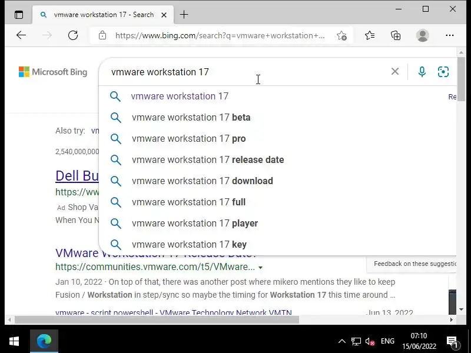The height and width of the screenshot is (353, 471).
Task: Open the tab actions menu icon
Action: tap(19, 14)
